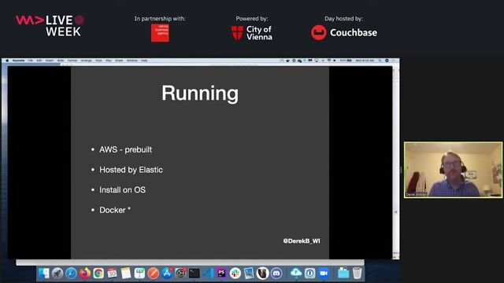The width and height of the screenshot is (504, 283).
Task: Open Slack from the dock
Action: click(235, 273)
